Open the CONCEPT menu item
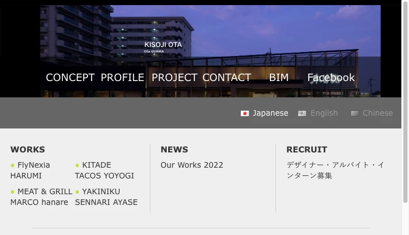This screenshot has height=235, width=409. point(70,77)
